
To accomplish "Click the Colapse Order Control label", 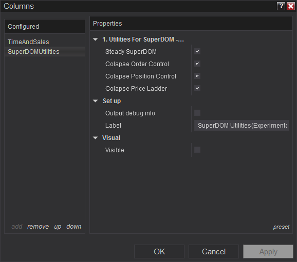I will [x=137, y=64].
